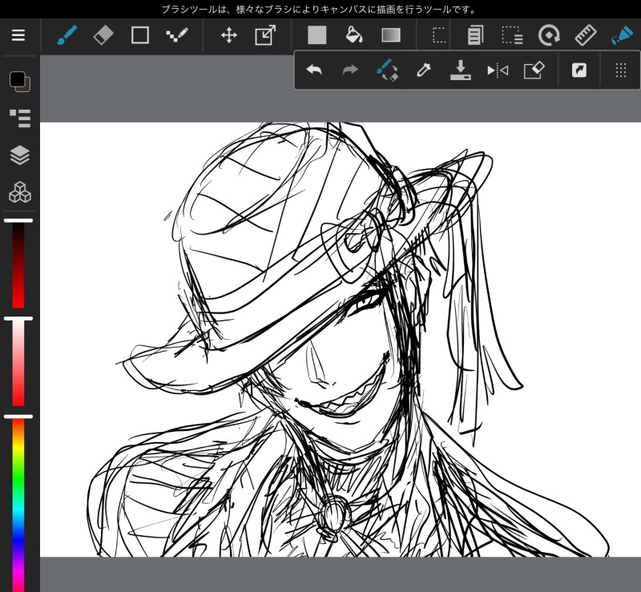
Task: Open the Ruler tool options
Action: pyautogui.click(x=587, y=35)
